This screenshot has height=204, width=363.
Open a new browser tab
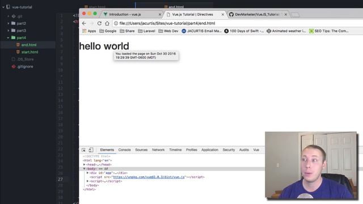coord(295,15)
